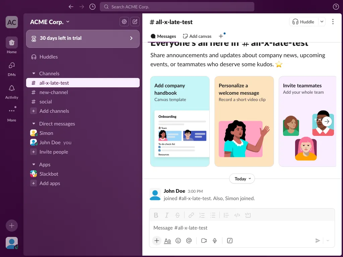Toggle the Aa formatting toolbar
Viewport: 343px width, 257px height.
click(x=167, y=241)
